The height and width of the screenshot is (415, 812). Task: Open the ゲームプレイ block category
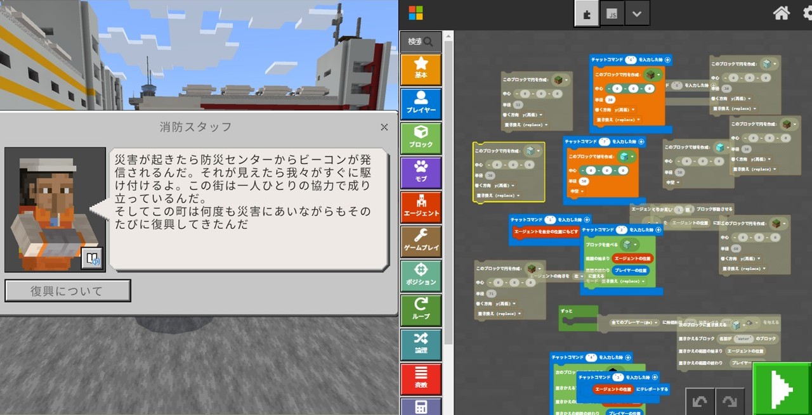(421, 241)
